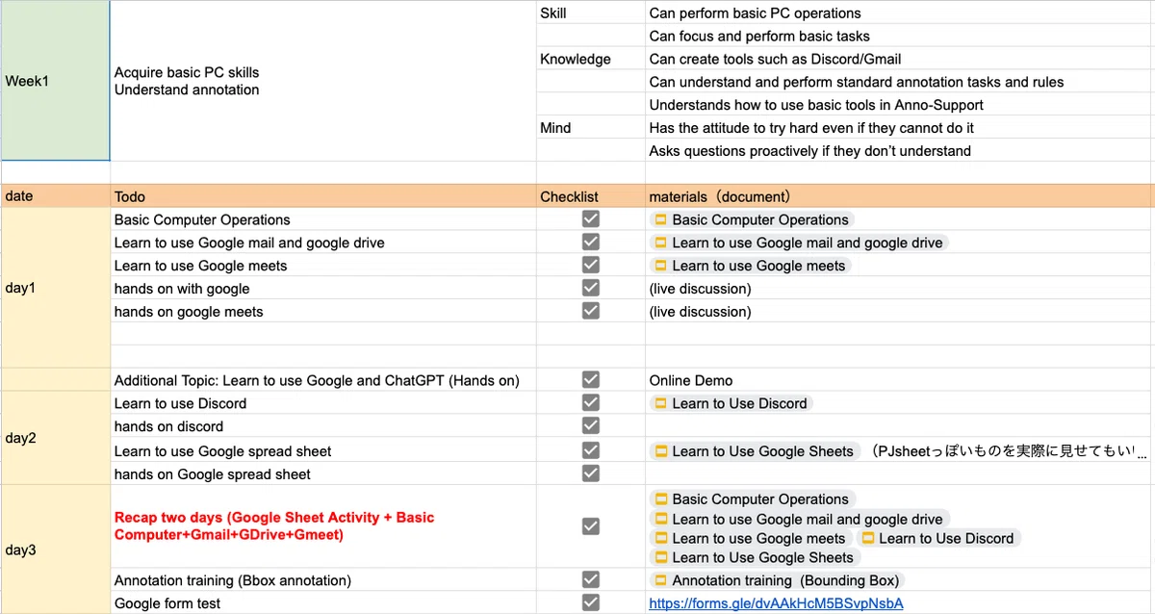
Task: Click the Online Demo cell
Action: tap(900, 380)
